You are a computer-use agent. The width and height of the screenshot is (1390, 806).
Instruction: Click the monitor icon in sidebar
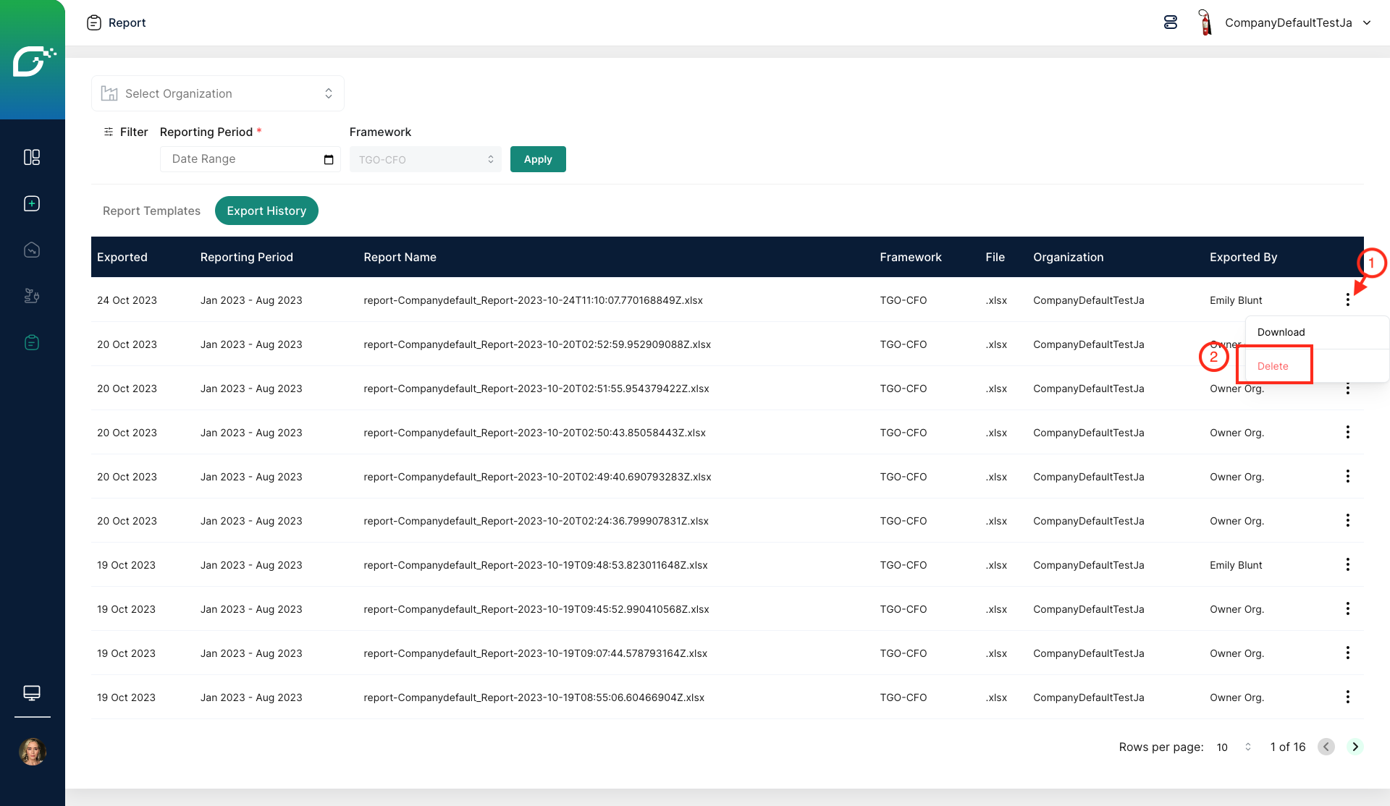point(32,692)
